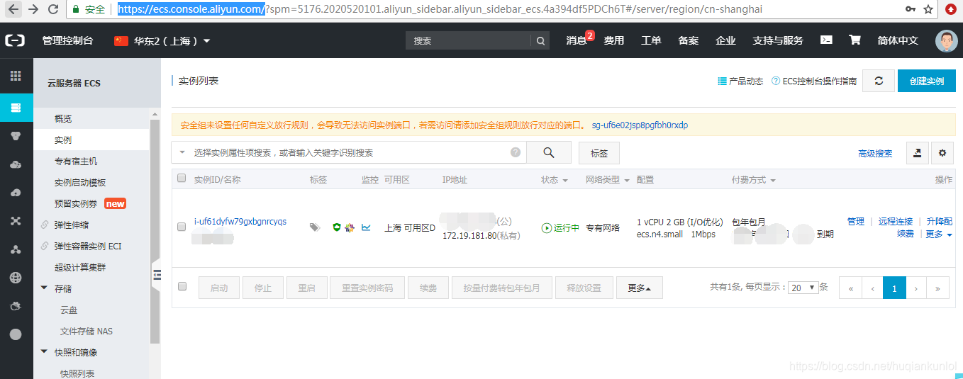Screen dimensions: 963x379
Task: Refresh the instance list
Action: tap(879, 81)
